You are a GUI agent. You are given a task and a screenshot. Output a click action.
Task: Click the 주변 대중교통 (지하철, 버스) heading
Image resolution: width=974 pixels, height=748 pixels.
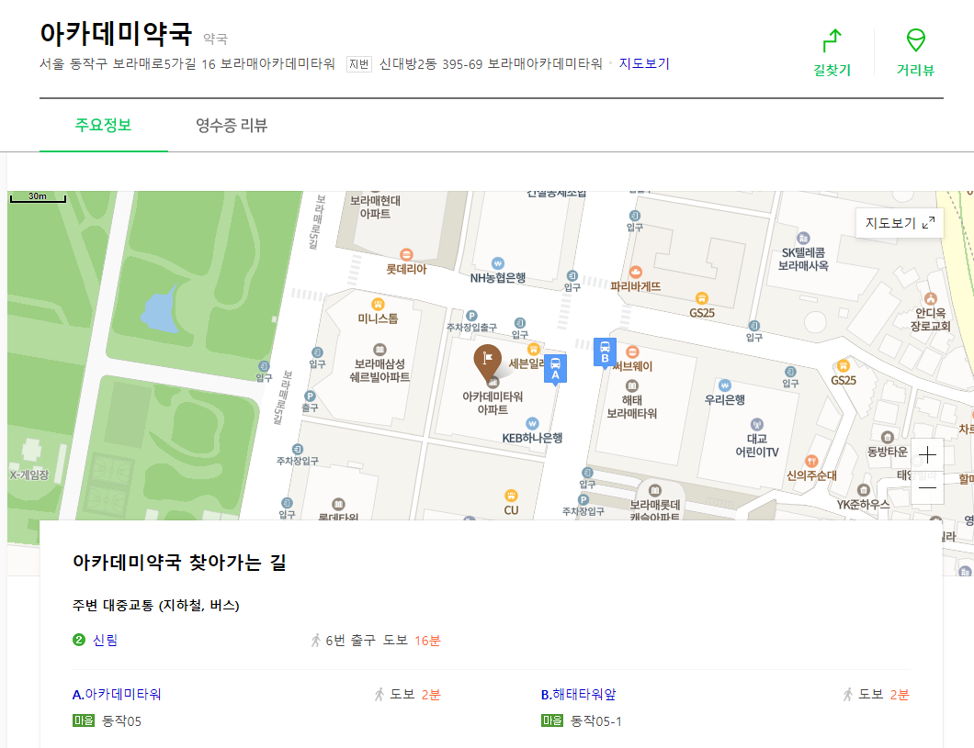pyautogui.click(x=156, y=606)
